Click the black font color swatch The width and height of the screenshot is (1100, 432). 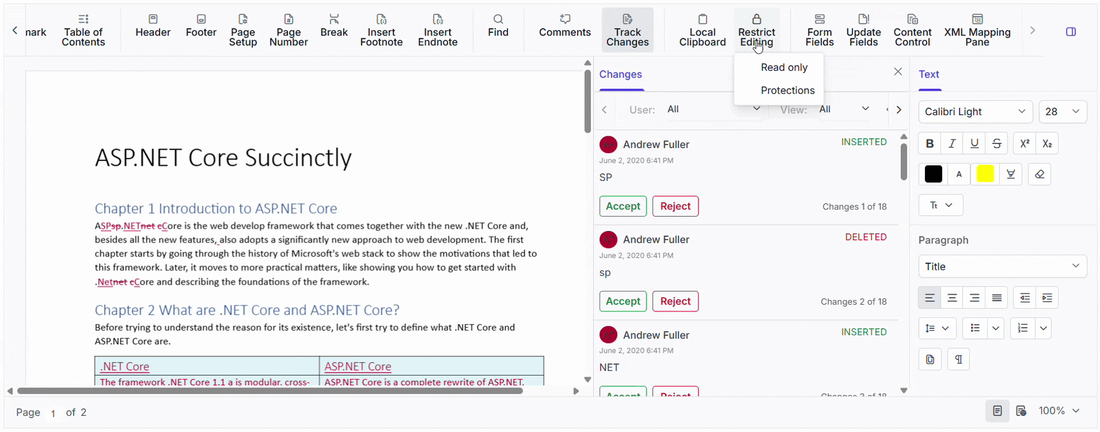point(933,174)
